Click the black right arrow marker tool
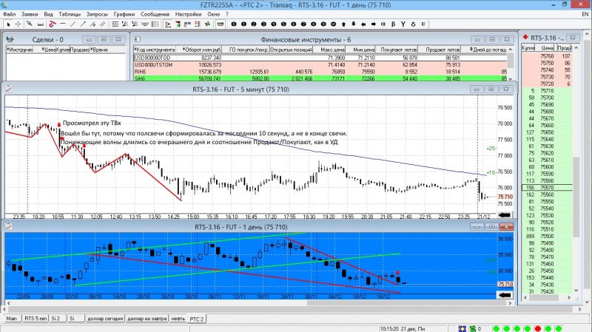The image size is (592, 332). 374,24
